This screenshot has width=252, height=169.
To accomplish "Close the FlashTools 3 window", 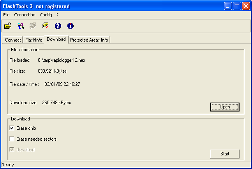I will point(246,6).
